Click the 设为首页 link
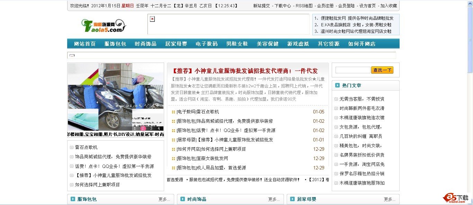Screen dimensions: 473x205 point(368,6)
